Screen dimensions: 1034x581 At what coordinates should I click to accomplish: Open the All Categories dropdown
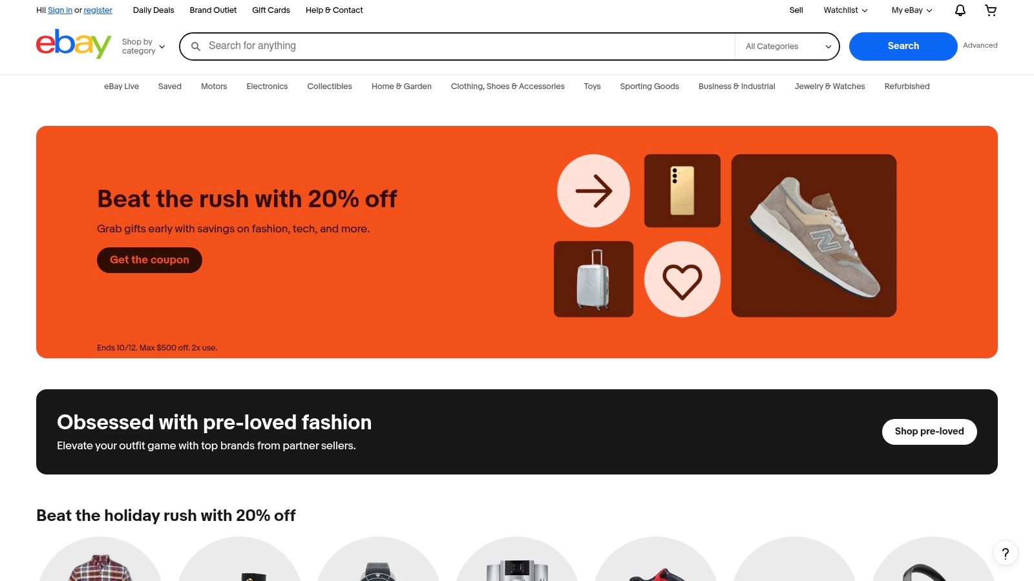click(x=787, y=46)
